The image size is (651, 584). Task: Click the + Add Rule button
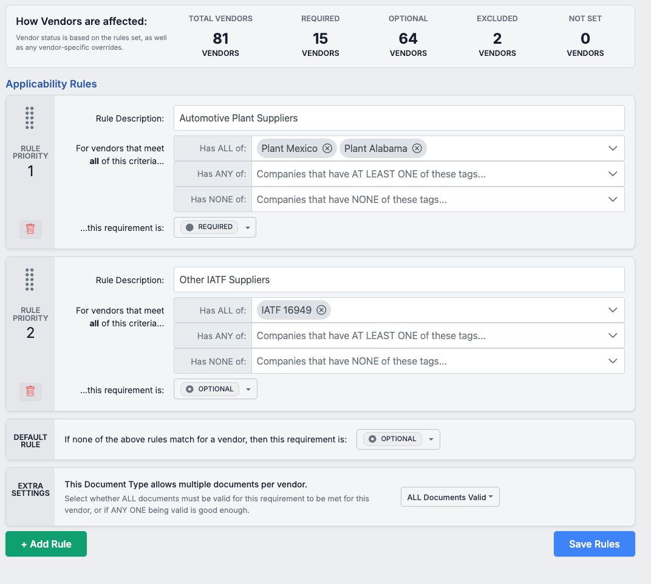(46, 543)
